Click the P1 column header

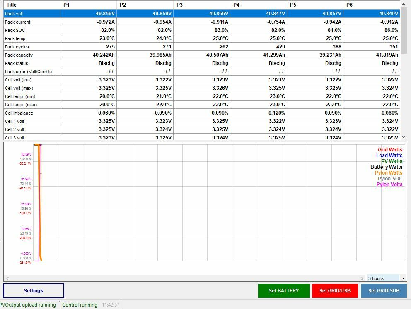tap(88, 5)
